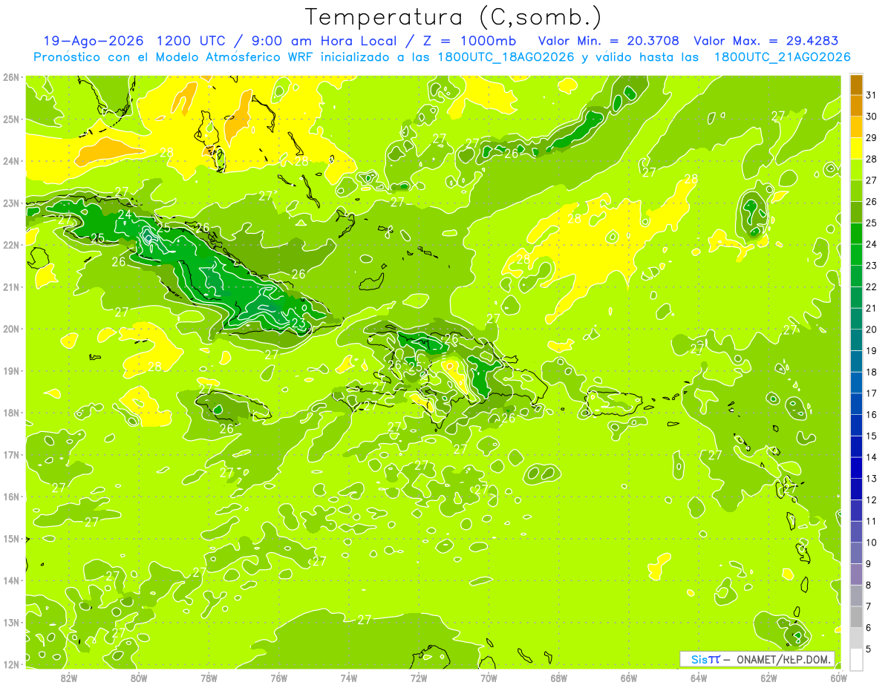The width and height of the screenshot is (891, 688).
Task: Click longitude label '70W'
Action: coord(489,678)
